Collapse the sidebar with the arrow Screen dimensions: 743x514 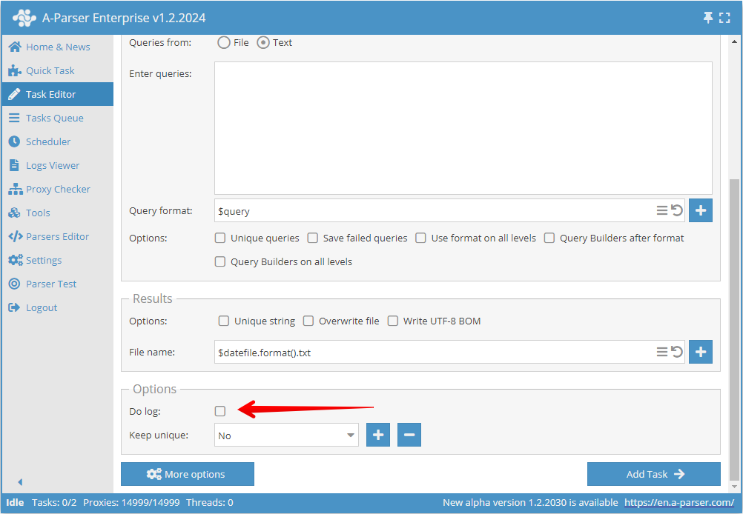(x=19, y=481)
